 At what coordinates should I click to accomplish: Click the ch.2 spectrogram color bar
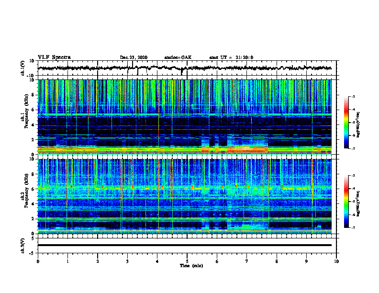point(346,202)
